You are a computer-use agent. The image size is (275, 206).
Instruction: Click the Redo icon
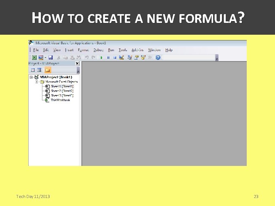[x=94, y=58]
